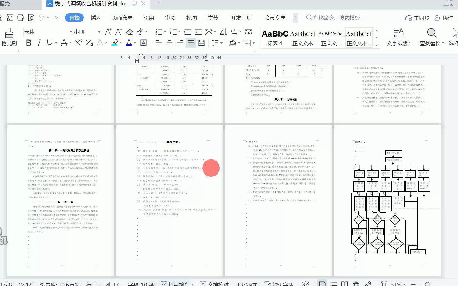Apply numbered list
This screenshot has width=458, height=286.
pos(173,32)
